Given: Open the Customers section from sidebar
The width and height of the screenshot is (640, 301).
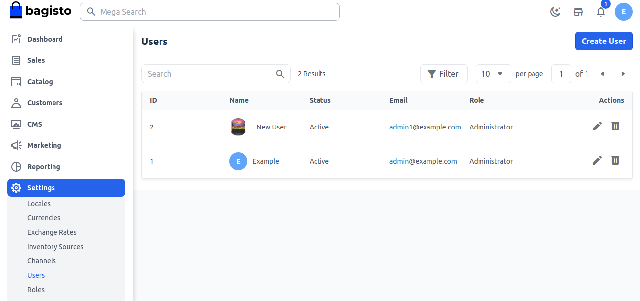Looking at the screenshot, I should tap(16, 102).
